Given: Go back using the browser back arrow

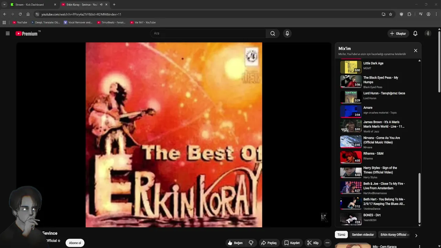Looking at the screenshot, I should pyautogui.click(x=4, y=14).
